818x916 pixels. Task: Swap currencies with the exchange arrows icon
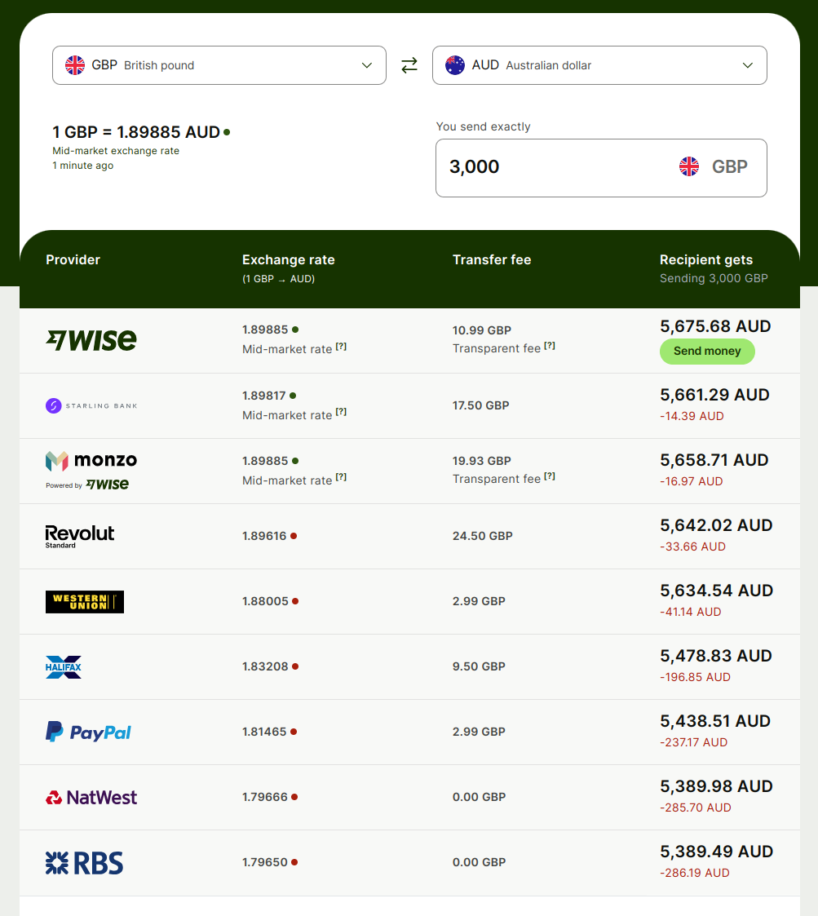click(x=409, y=64)
